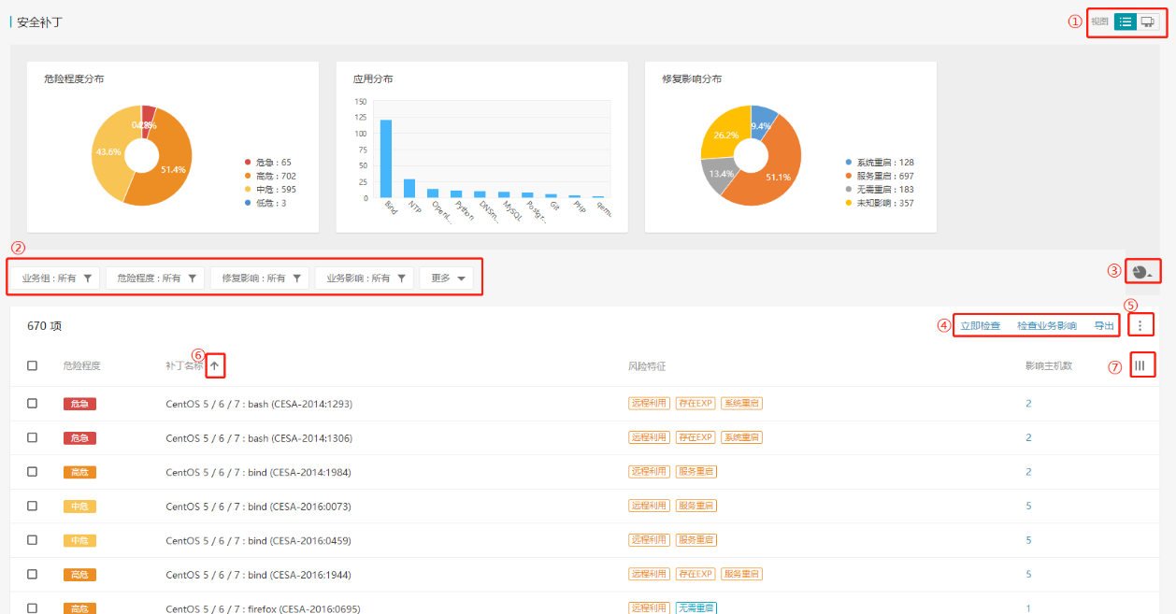Viewport: 1176px width, 614px height.
Task: Click filter funnel on 业务影响 filter
Action: coord(401,278)
